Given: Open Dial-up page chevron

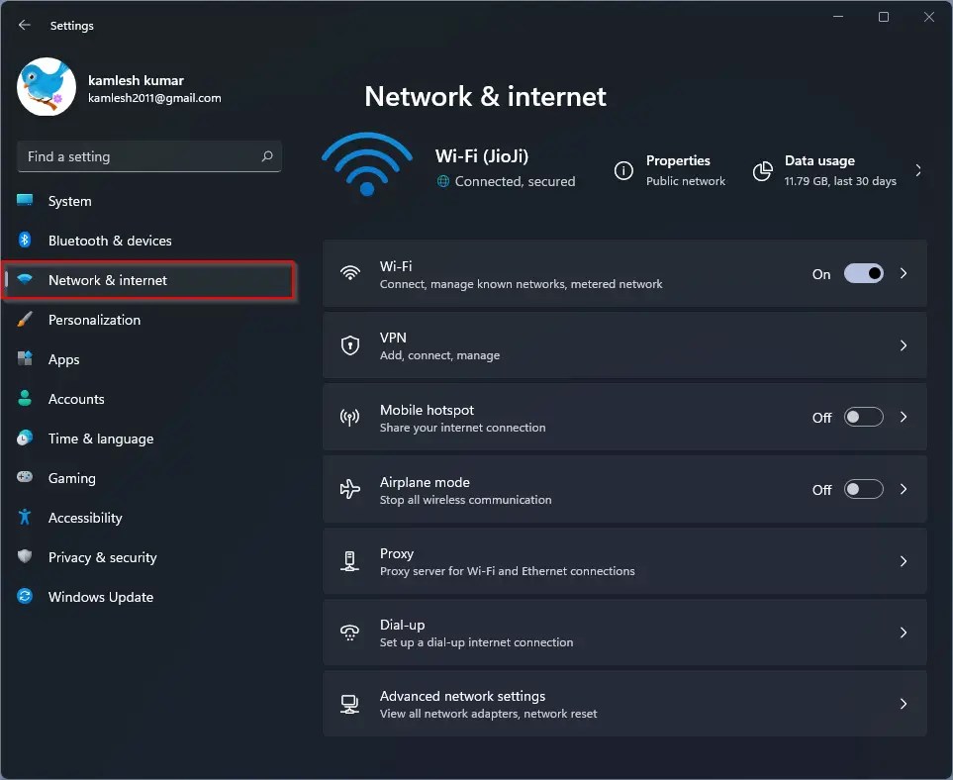Looking at the screenshot, I should (904, 633).
